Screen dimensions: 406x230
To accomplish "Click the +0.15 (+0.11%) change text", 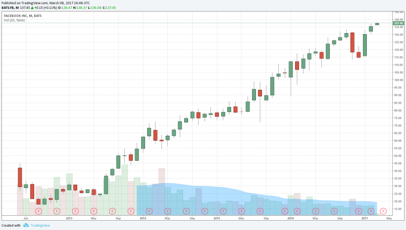I will coord(46,8).
